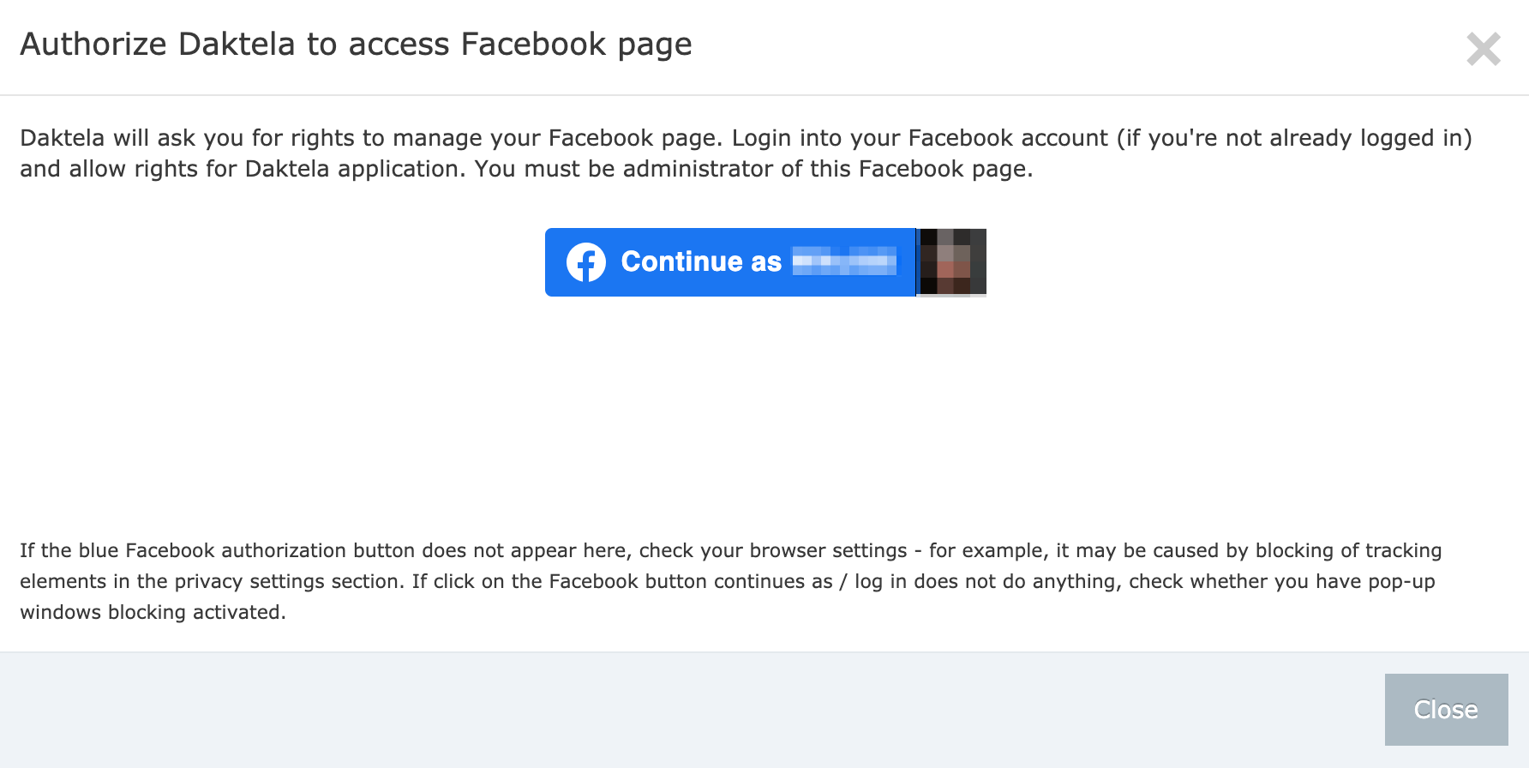The image size is (1529, 768).
Task: Click the gray dismiss cross icon
Action: coord(1484,49)
